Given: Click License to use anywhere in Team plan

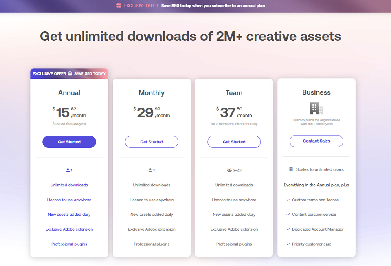Looking at the screenshot, I should (x=234, y=200).
